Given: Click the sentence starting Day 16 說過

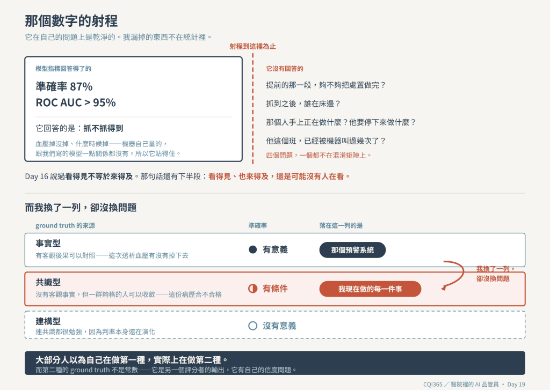Looking at the screenshot, I should (x=187, y=176).
